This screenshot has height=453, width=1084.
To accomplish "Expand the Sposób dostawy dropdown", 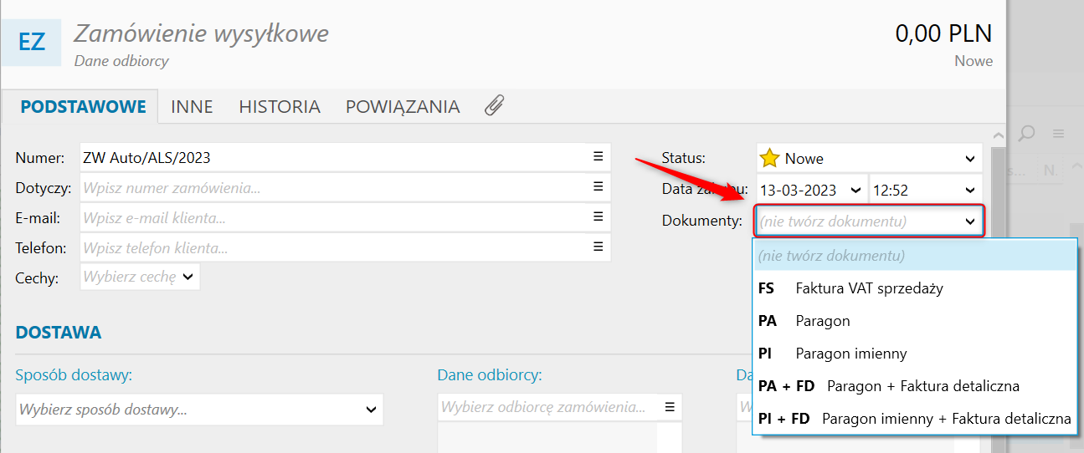I will click(x=371, y=410).
